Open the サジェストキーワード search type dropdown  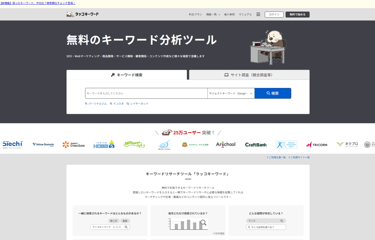pyautogui.click(x=231, y=93)
